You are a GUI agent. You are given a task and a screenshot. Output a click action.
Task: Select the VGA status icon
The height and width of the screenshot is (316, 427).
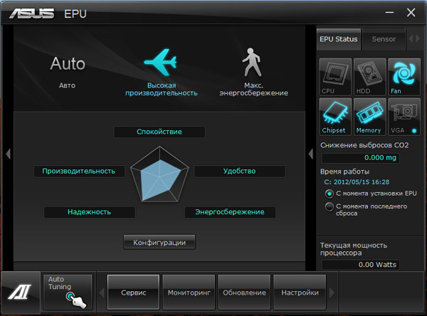point(404,117)
